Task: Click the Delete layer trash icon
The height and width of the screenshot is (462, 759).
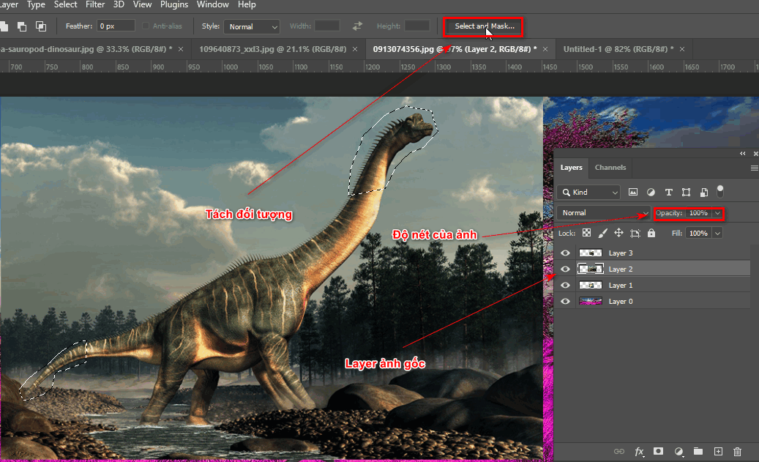Action: 738,452
